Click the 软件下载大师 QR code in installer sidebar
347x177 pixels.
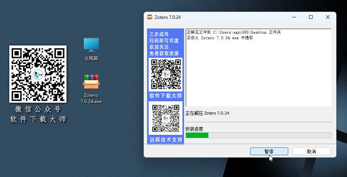pyautogui.click(x=166, y=75)
